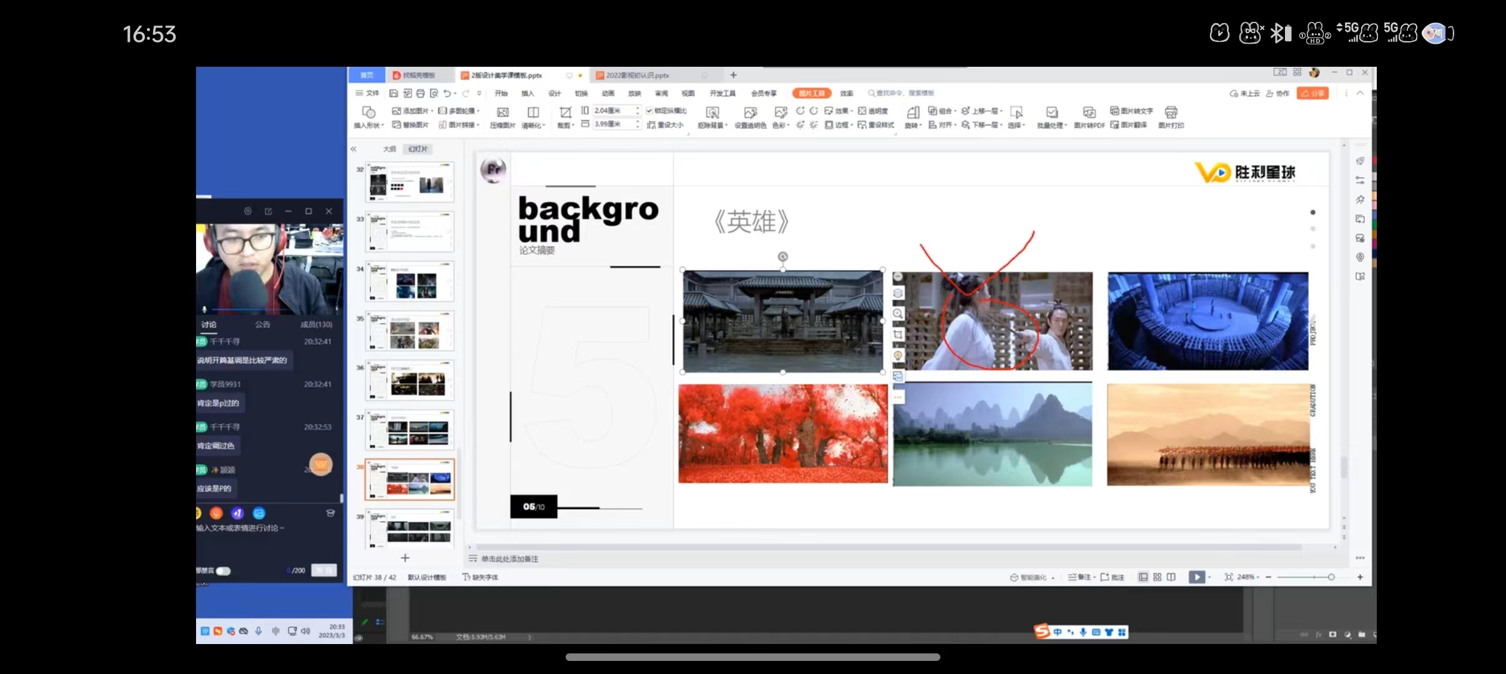Open the Insert (插入) ribbon tab

[528, 94]
